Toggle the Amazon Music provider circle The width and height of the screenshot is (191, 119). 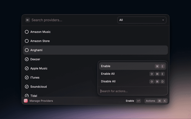pos(27,32)
